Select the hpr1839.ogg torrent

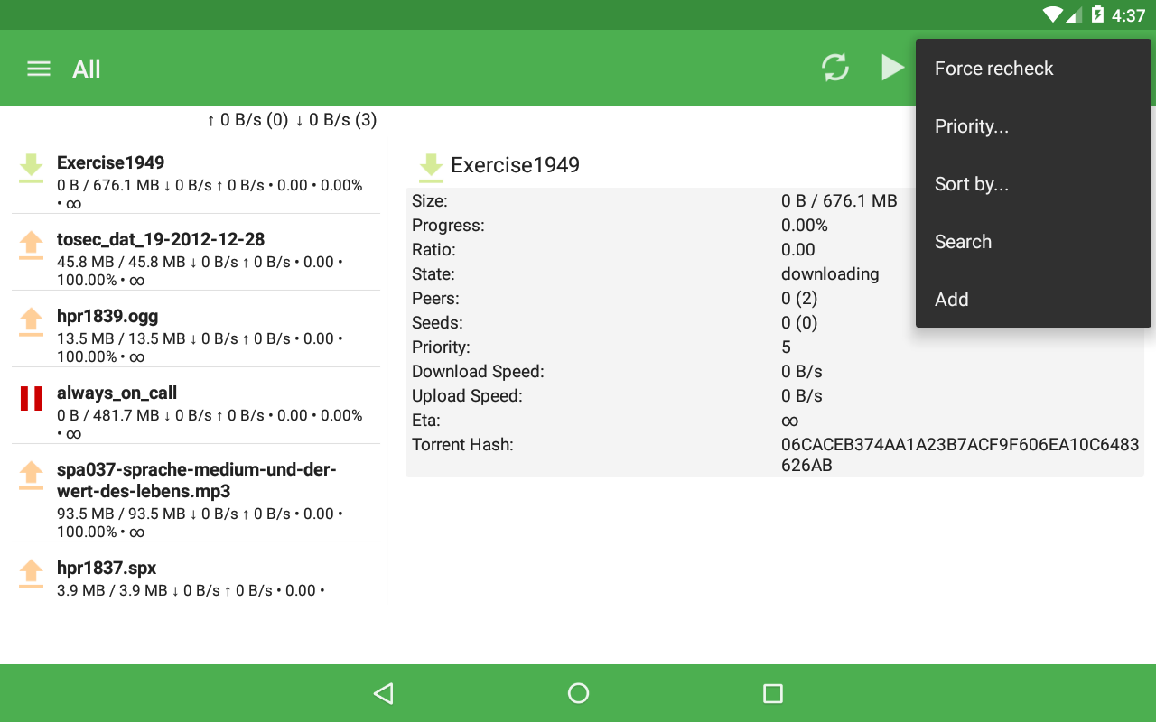(x=196, y=329)
